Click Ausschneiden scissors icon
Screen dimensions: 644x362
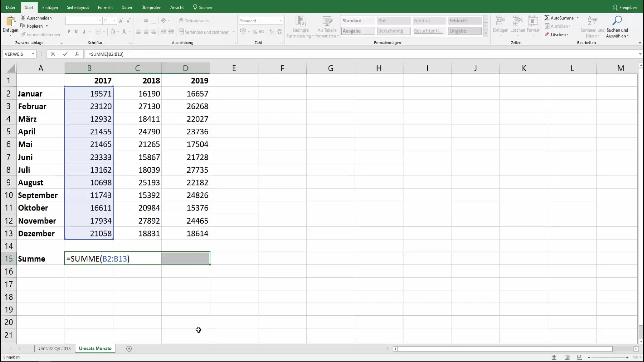point(23,18)
